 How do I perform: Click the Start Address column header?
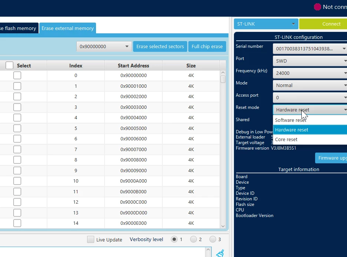(x=133, y=66)
